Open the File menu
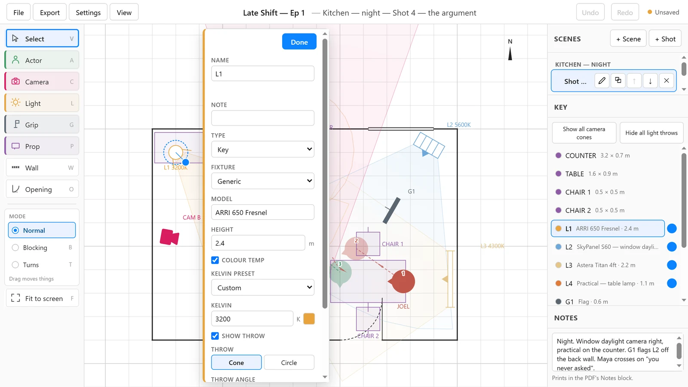The image size is (688, 387). click(18, 12)
